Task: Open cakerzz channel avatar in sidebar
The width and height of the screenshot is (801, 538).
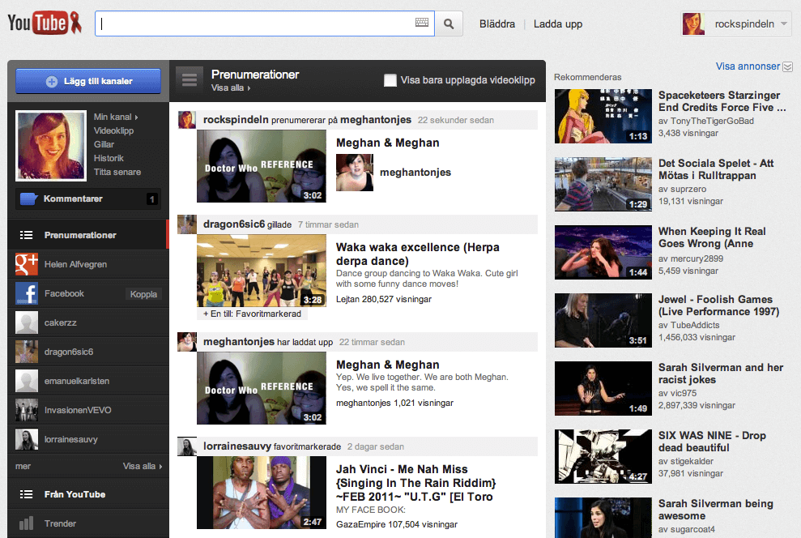Action: pos(27,322)
